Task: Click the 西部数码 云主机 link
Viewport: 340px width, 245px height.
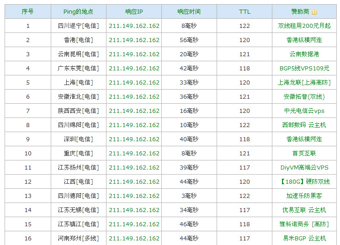Action: pos(304,125)
